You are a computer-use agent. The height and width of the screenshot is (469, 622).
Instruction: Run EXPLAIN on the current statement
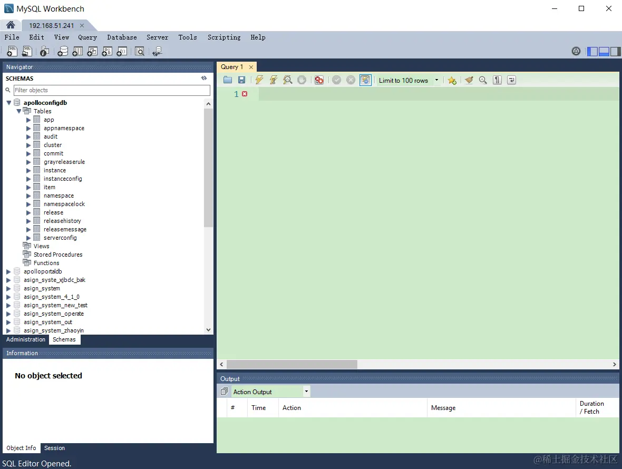tap(288, 80)
